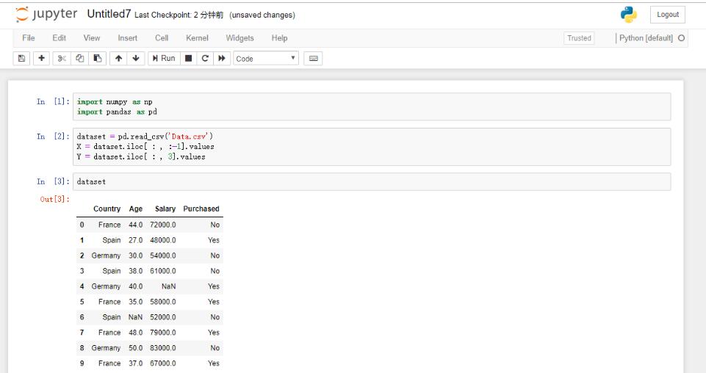
Task: Select the import numpy code cell
Action: pyautogui.click(x=372, y=106)
